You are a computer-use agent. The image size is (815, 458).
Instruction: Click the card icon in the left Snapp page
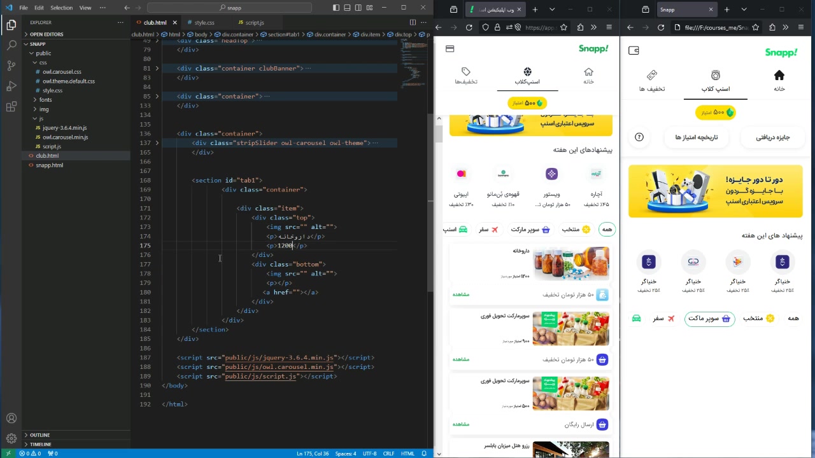[450, 49]
